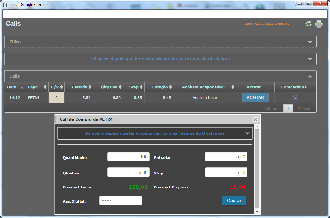Sort table by Entrada column
The height and width of the screenshot is (218, 330).
pyautogui.click(x=79, y=87)
